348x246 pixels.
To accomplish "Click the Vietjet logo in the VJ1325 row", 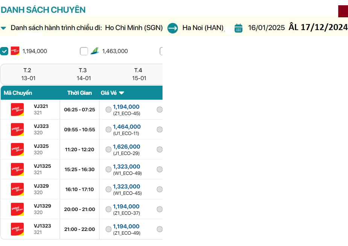I will coord(17,169).
